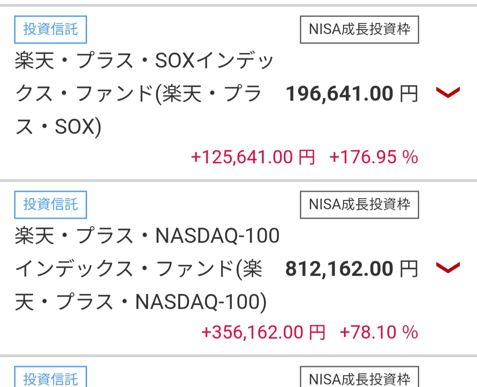This screenshot has height=387, width=477.
Task: Open 楽天・プラス・SOXインデックス・ファンド fund name
Action: pos(144,93)
